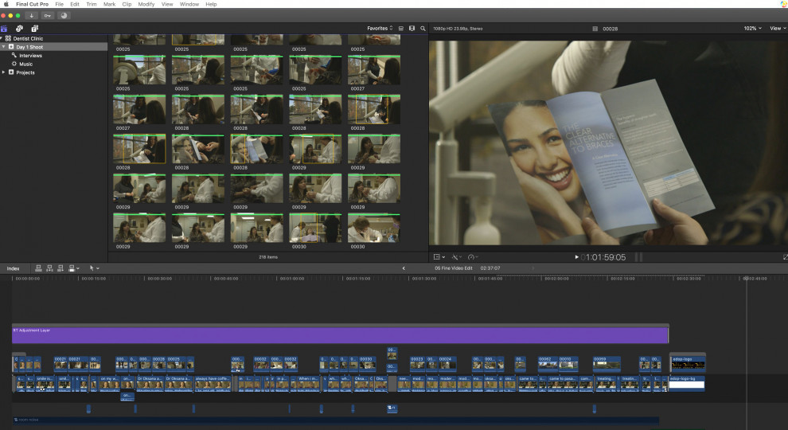Collapse the Day 1 Shoot event triangle

point(4,47)
